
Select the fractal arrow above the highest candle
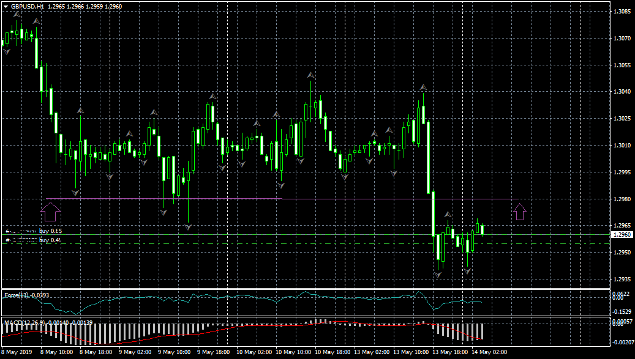point(16,13)
